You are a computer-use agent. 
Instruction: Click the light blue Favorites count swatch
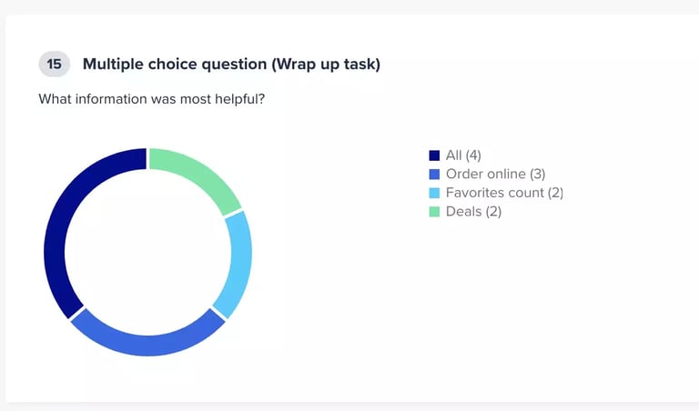tap(435, 193)
